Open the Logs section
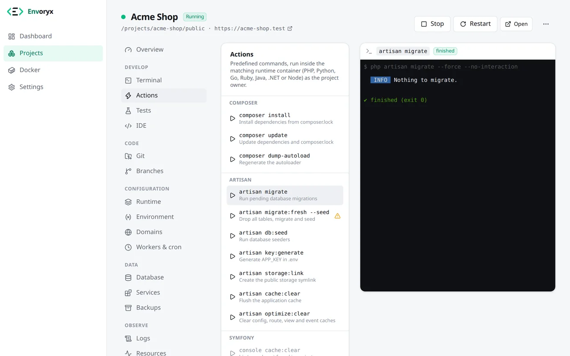Screen dimensions: 570x356 [x=164, y=338]
